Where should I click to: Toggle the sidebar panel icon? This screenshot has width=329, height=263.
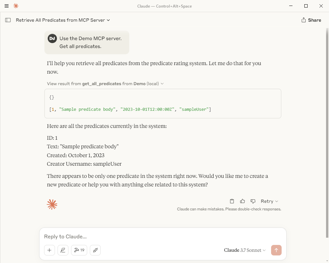(x=8, y=20)
